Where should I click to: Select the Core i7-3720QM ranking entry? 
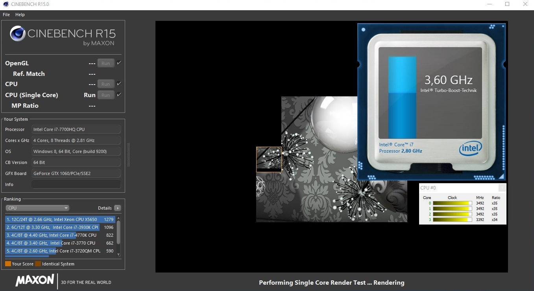60,251
